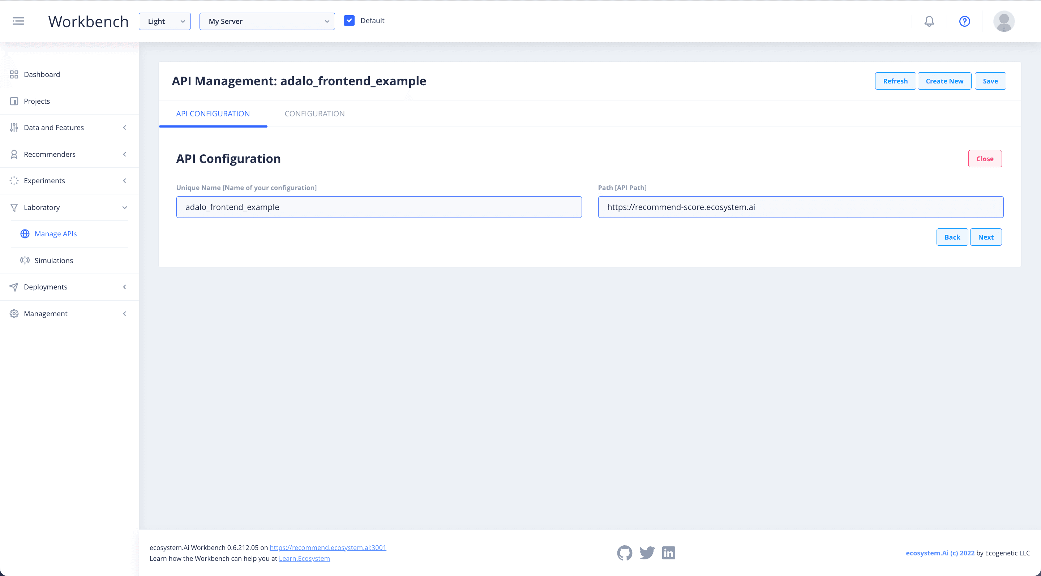1041x576 pixels.
Task: Select the Data and Features sliders icon
Action: pos(14,127)
